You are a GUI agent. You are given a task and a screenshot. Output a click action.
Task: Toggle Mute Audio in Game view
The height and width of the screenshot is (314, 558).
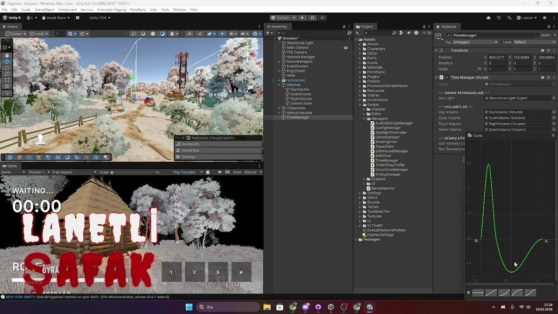(220, 172)
